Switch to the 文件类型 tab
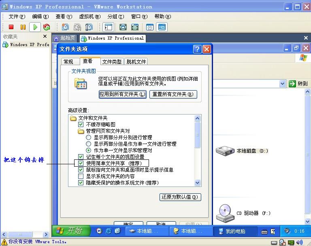This screenshot has height=246, width=311. coord(111,62)
